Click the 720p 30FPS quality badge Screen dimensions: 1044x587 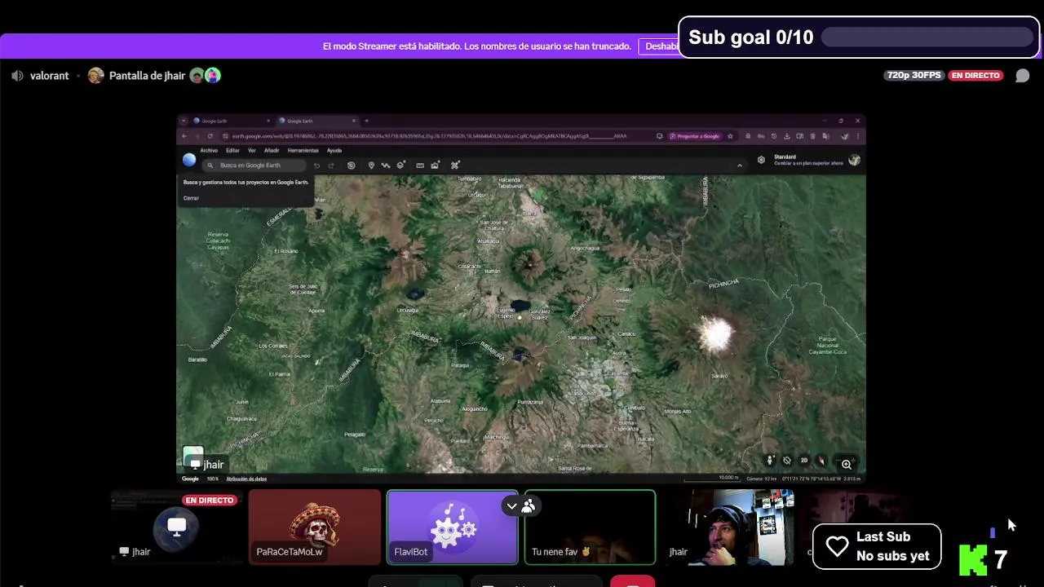pos(913,75)
